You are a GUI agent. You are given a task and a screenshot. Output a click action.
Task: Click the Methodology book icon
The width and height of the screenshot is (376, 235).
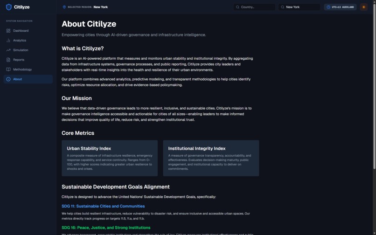8,69
